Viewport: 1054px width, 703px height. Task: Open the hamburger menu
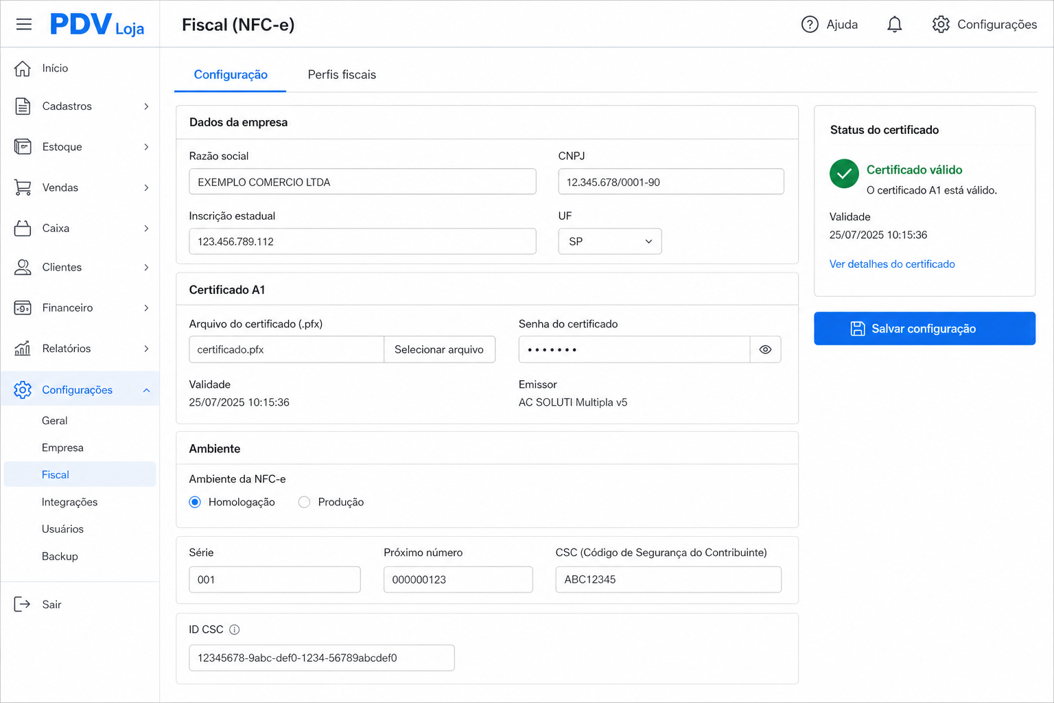click(24, 25)
